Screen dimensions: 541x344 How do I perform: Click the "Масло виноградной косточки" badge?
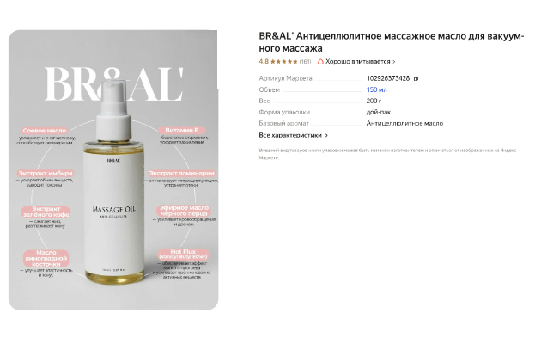coord(46,258)
